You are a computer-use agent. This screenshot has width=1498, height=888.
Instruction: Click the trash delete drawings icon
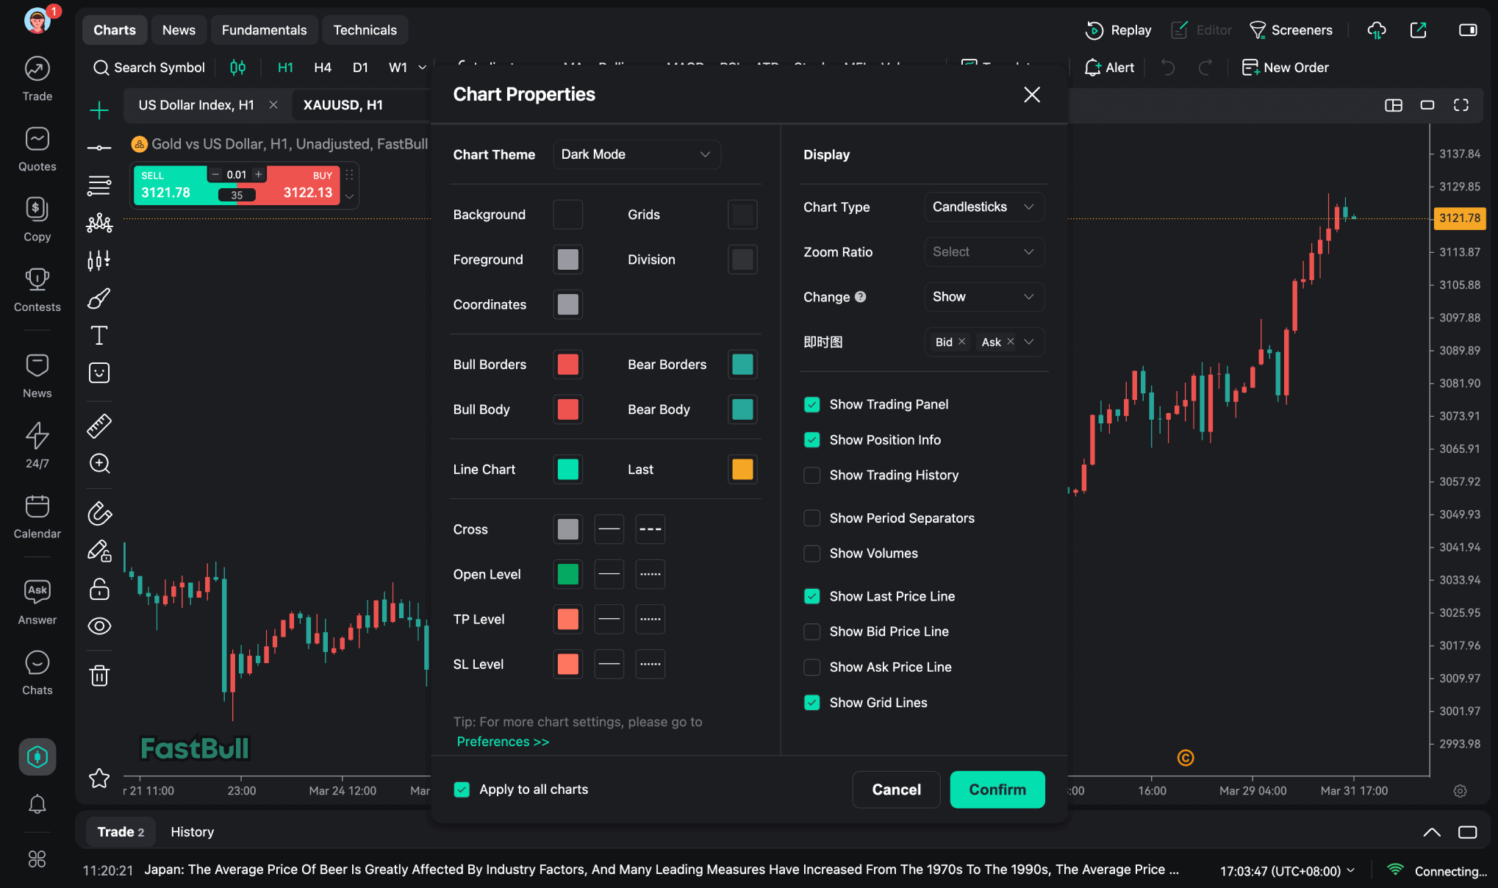pyautogui.click(x=99, y=676)
